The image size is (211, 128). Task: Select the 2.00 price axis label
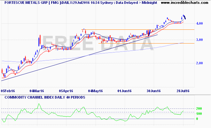200,63
